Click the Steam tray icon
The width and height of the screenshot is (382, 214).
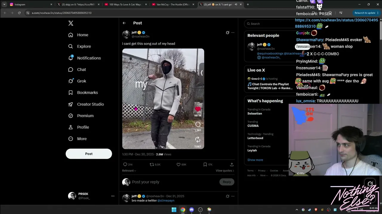(309, 210)
